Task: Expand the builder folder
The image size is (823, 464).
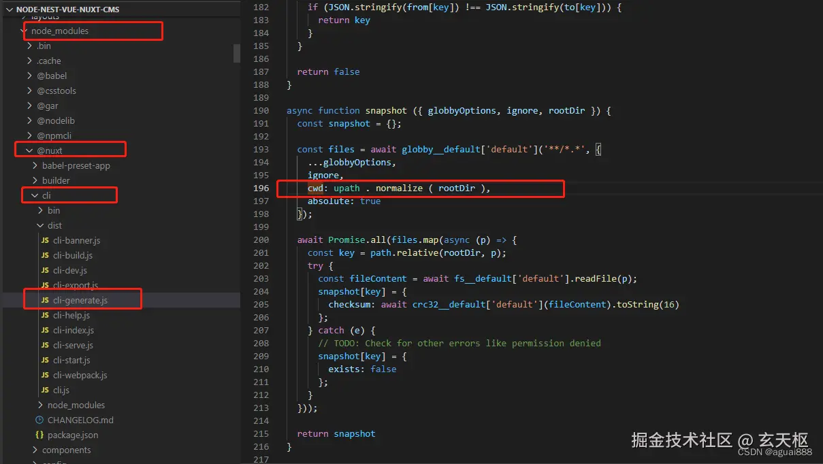Action: [x=35, y=180]
